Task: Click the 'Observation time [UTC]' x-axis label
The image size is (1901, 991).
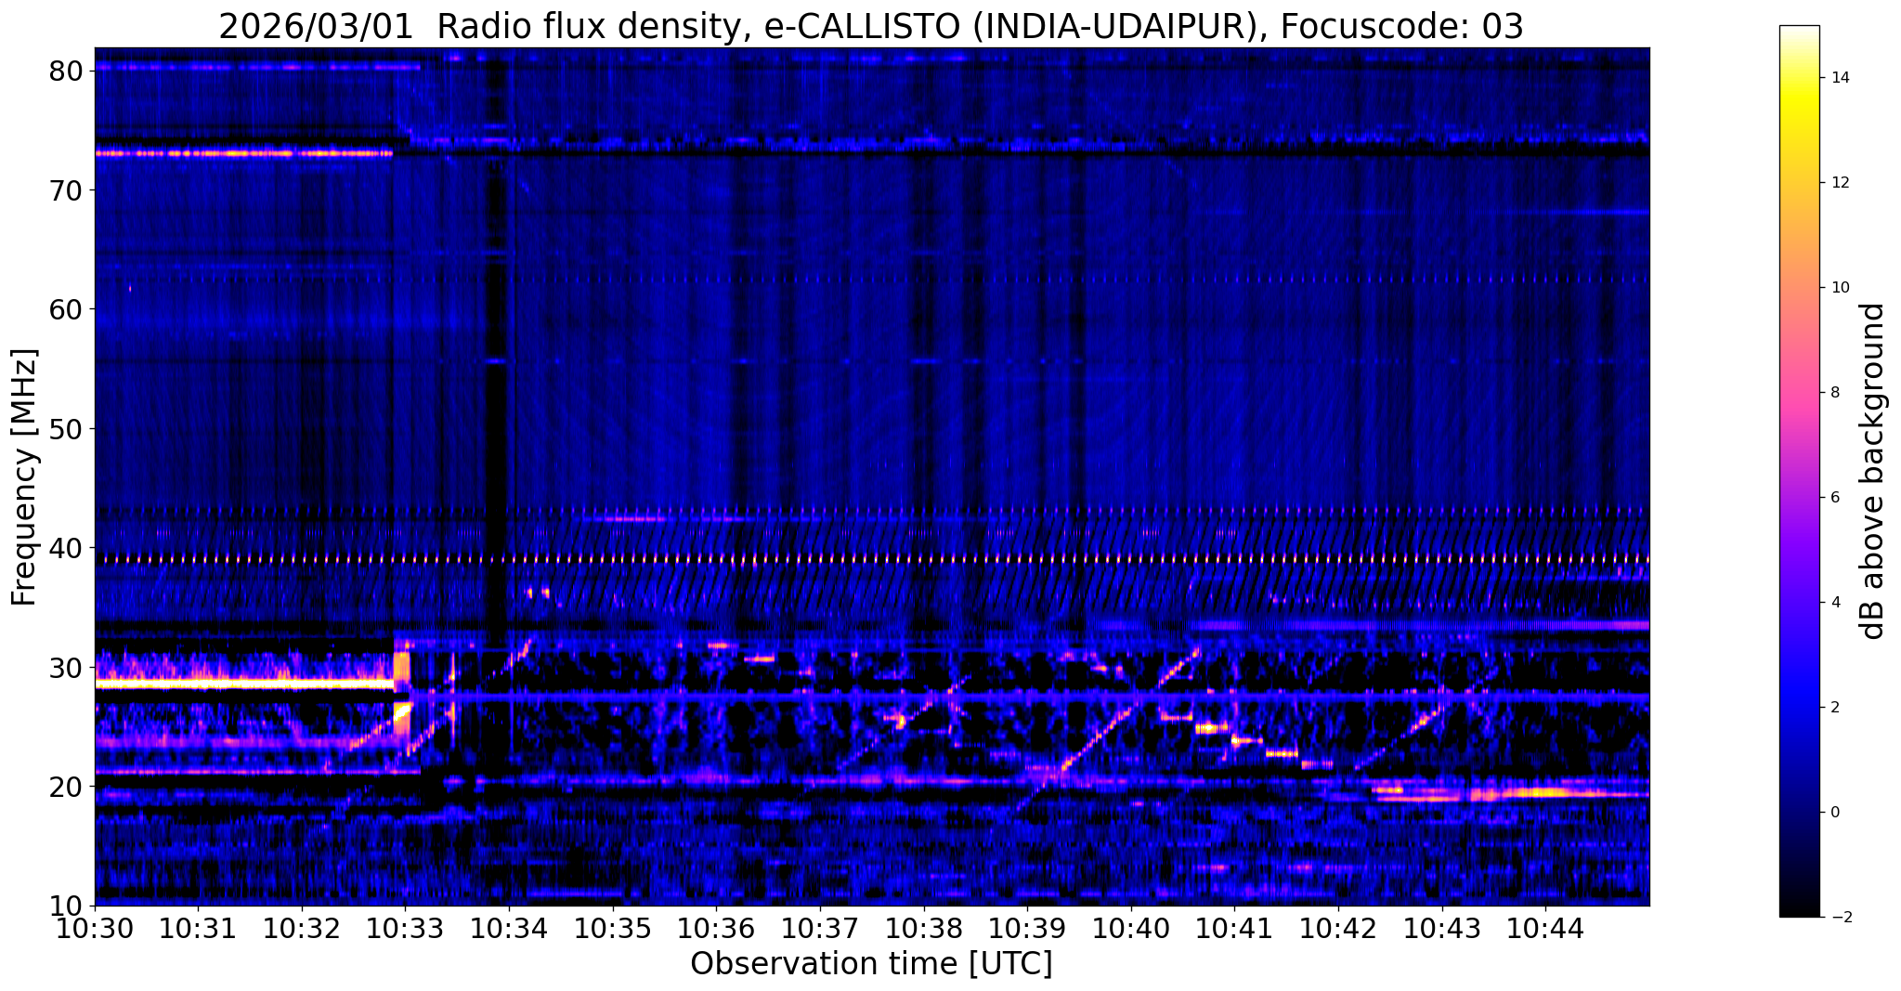Action: (x=871, y=964)
